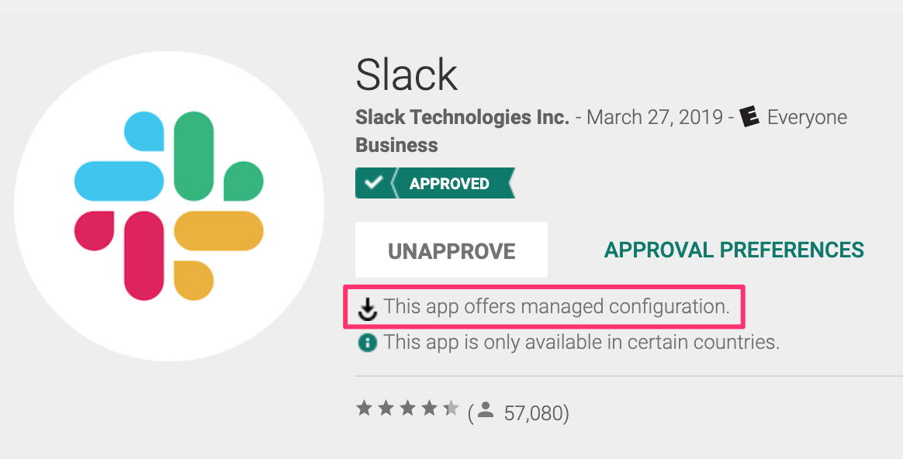
Task: Click the Slack app title
Action: click(407, 75)
